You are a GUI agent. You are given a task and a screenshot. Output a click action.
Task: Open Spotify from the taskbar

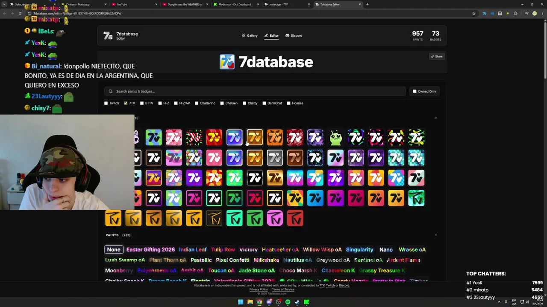[x=288, y=302]
